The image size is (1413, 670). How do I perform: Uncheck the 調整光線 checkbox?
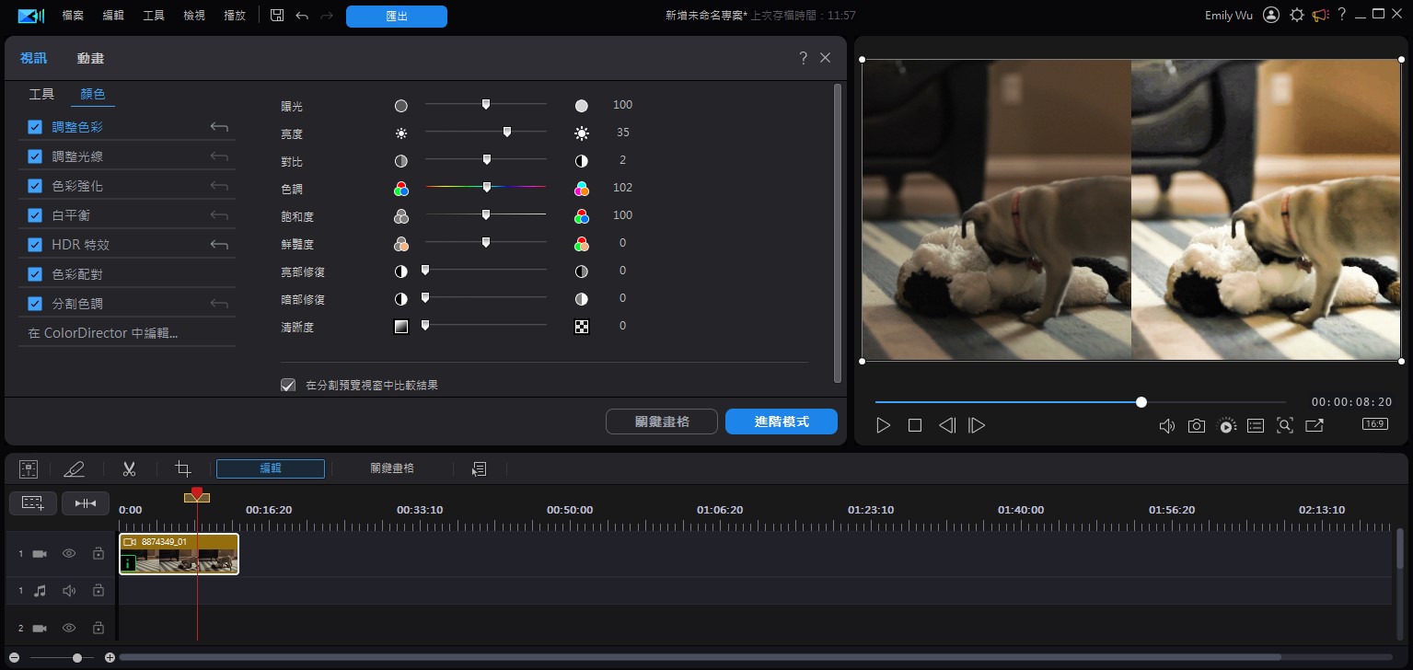35,156
